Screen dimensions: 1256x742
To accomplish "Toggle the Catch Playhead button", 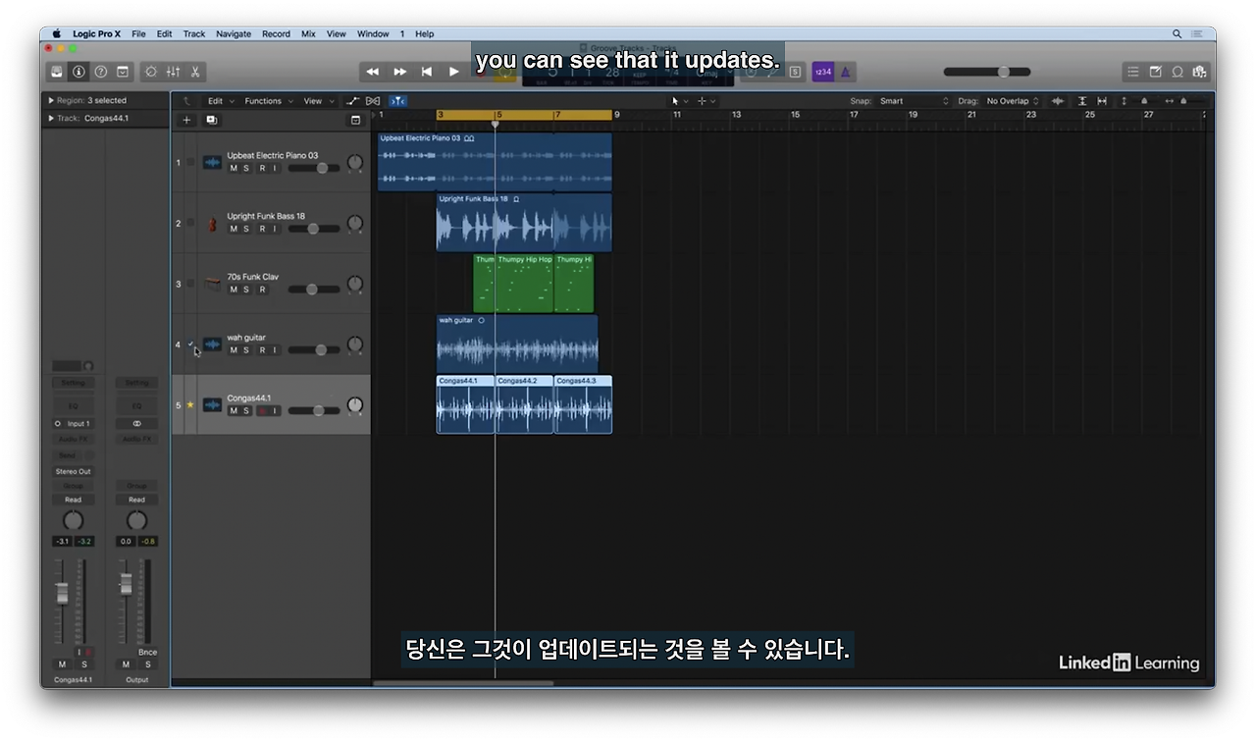I will click(397, 101).
